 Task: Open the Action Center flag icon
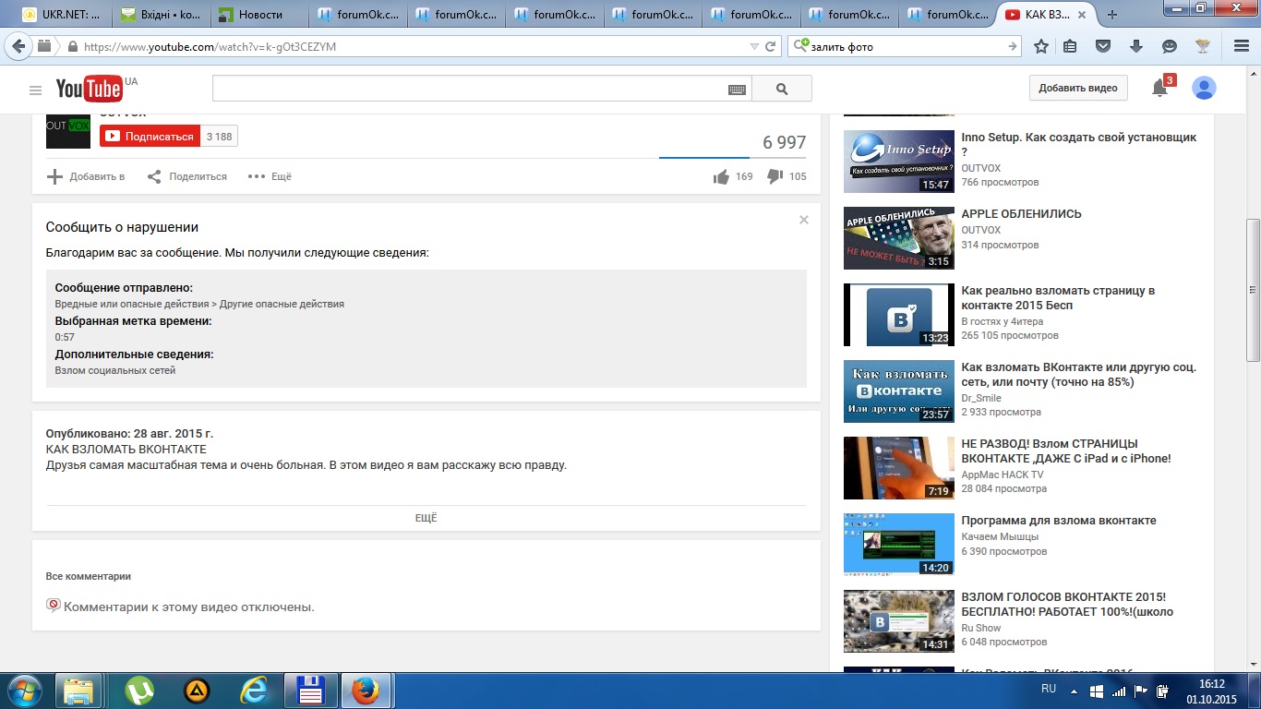pyautogui.click(x=1141, y=691)
